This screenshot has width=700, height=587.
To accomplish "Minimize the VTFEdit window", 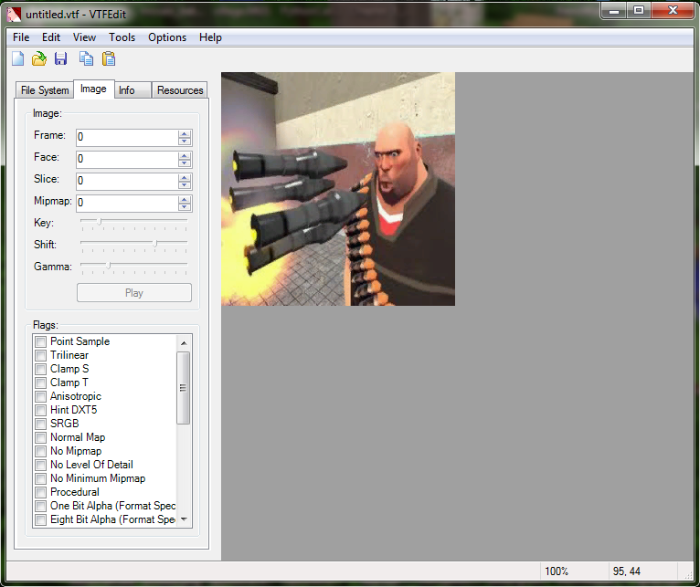I will point(614,11).
